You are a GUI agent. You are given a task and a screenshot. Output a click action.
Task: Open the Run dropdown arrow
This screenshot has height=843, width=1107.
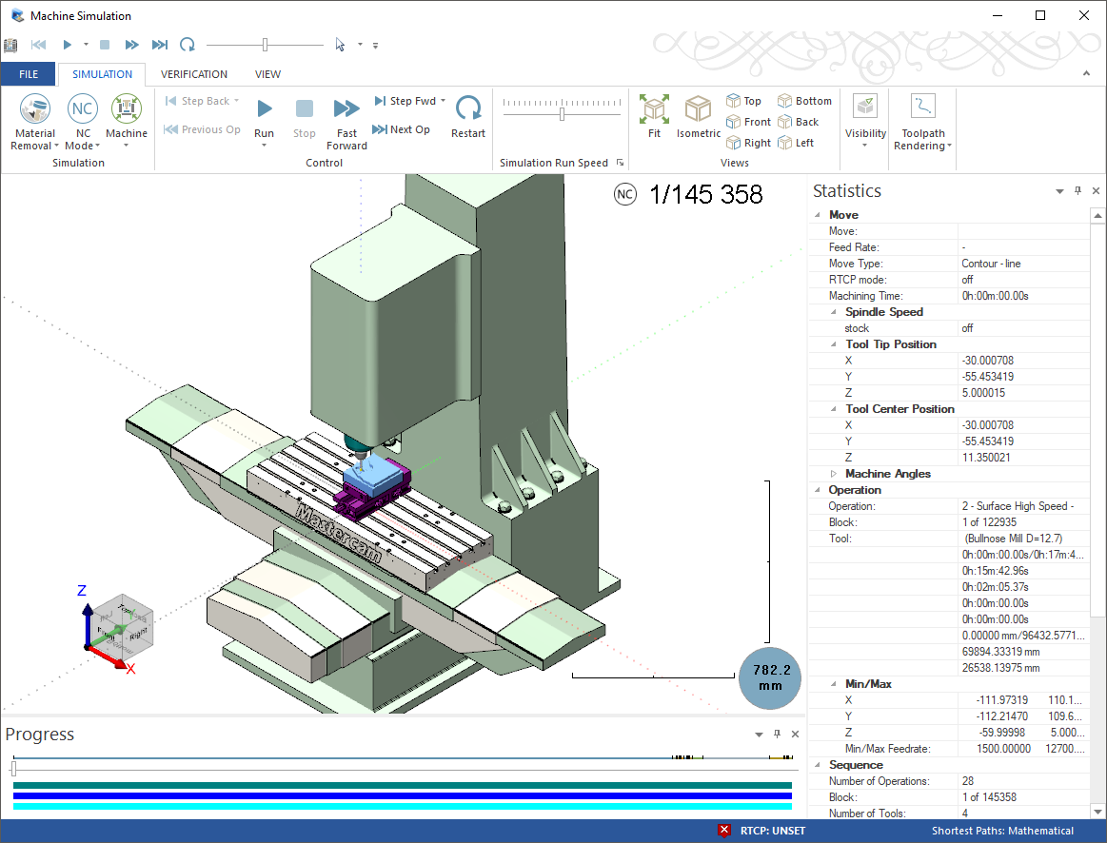[264, 146]
